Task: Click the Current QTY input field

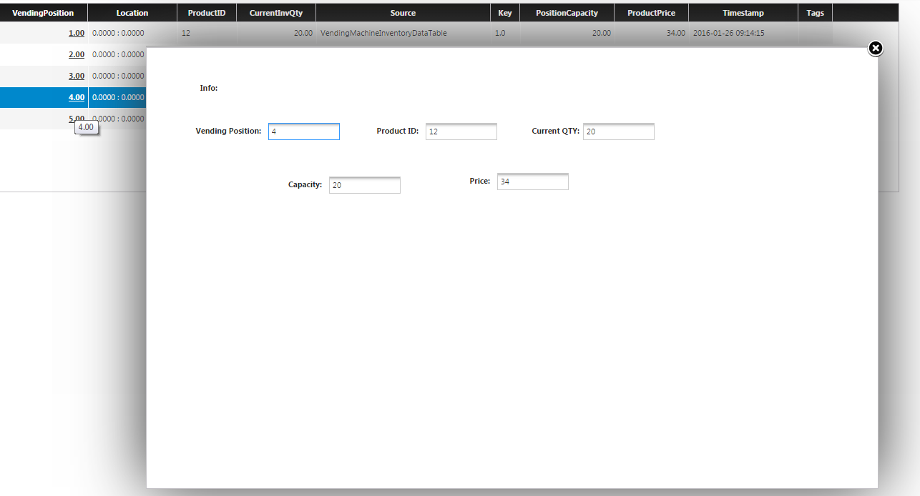Action: tap(619, 132)
